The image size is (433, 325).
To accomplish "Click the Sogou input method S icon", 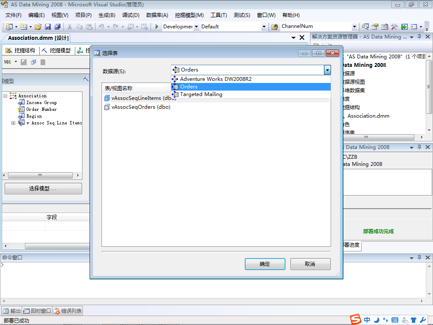I will [x=356, y=319].
